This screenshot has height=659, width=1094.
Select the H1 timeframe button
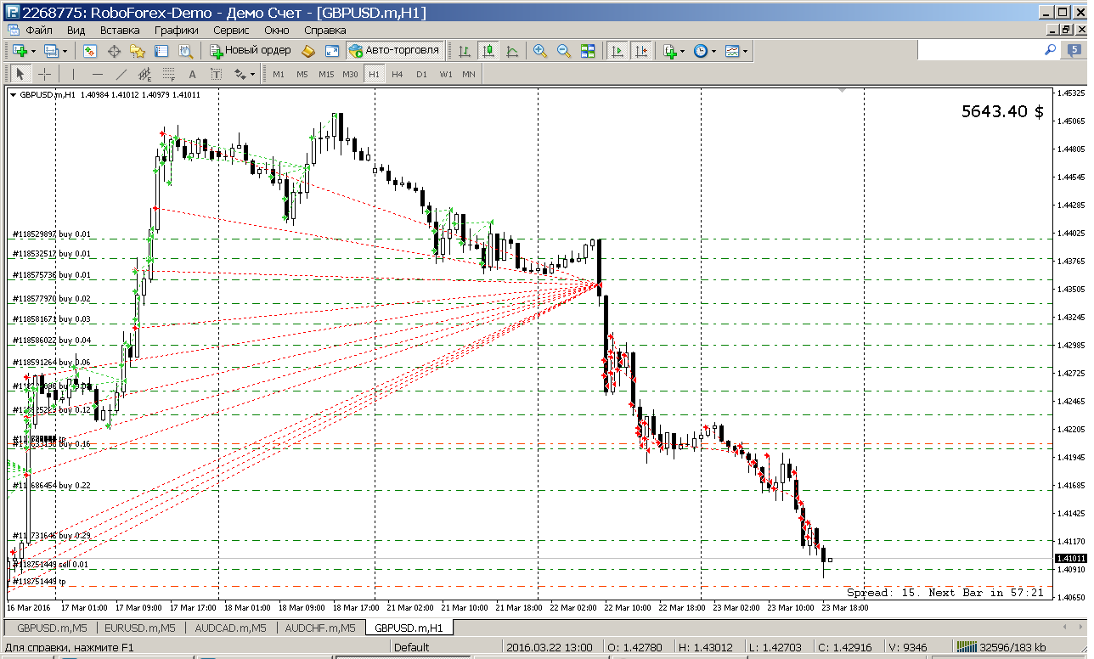[x=374, y=74]
